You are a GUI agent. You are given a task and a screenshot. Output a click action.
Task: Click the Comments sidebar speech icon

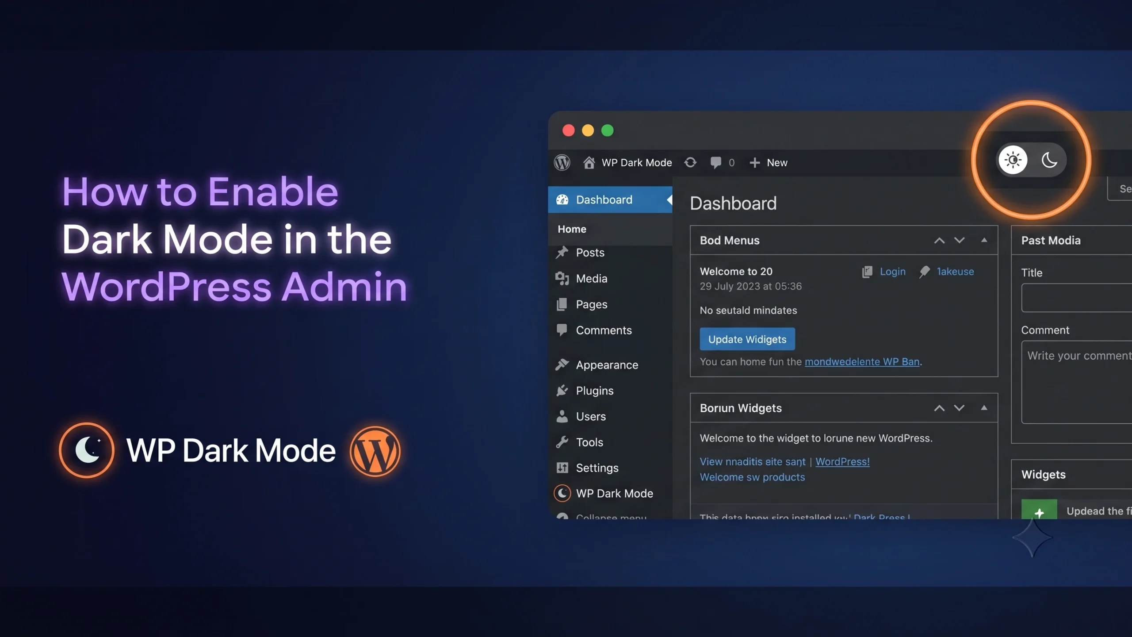(562, 330)
